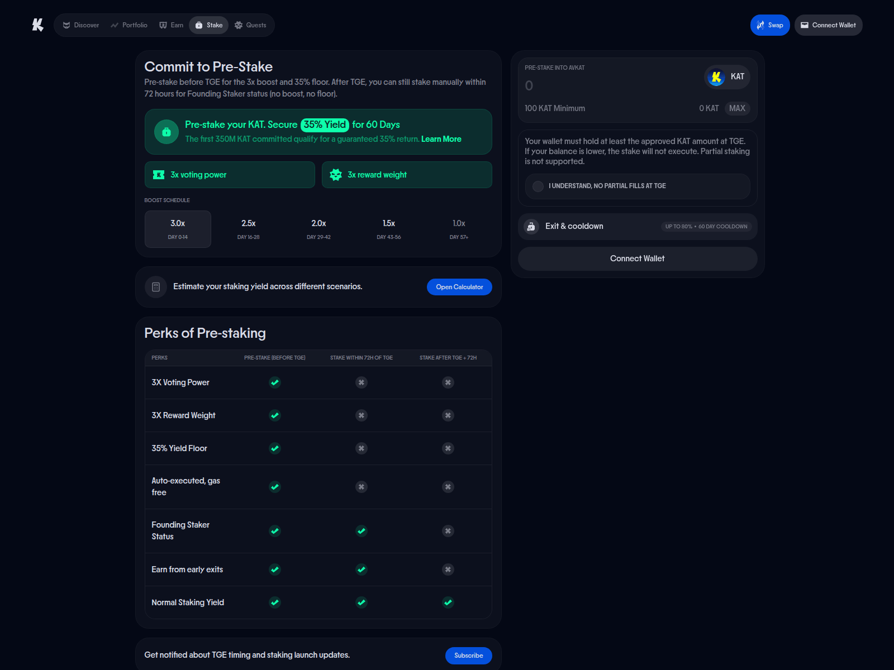Click Founding Staker Status after-72h cross icon
Image resolution: width=894 pixels, height=670 pixels.
pyautogui.click(x=448, y=531)
